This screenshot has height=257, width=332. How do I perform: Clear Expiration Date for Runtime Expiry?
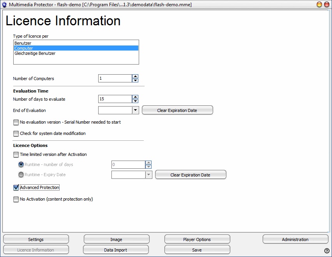tap(191, 175)
